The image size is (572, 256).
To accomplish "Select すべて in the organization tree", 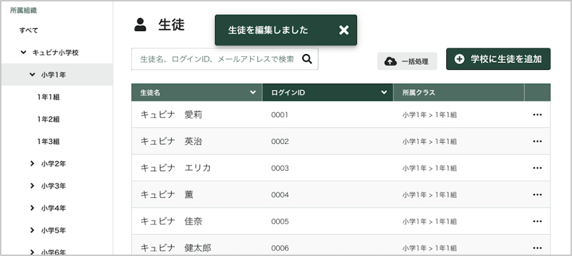I will 29,30.
